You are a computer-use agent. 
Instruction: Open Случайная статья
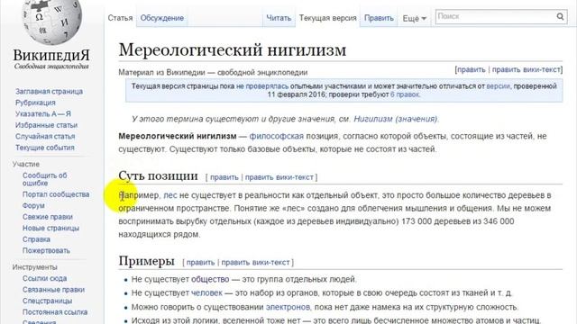(x=45, y=136)
